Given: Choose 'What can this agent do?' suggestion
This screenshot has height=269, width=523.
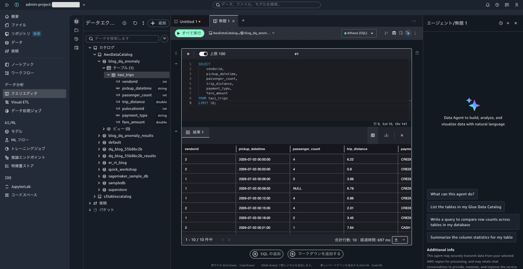Looking at the screenshot, I should [x=452, y=194].
